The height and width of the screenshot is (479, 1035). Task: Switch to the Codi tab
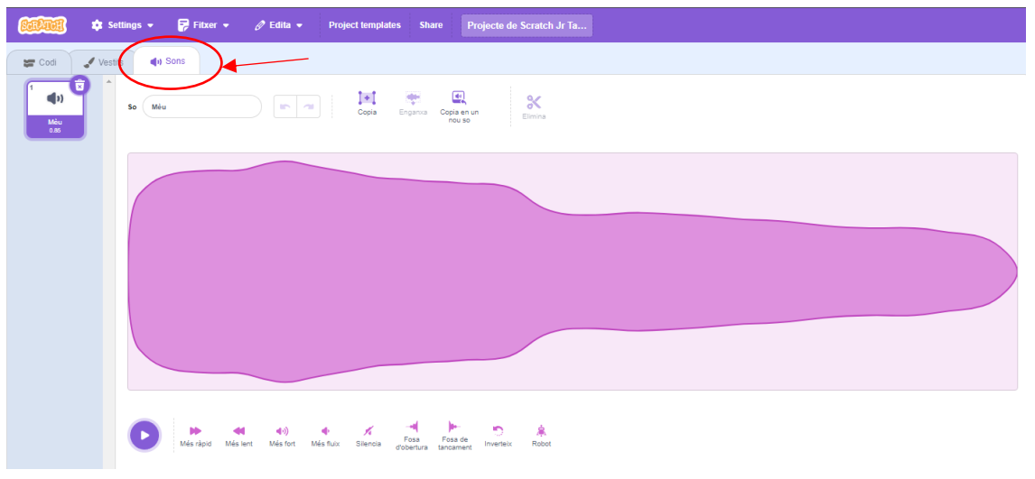click(x=40, y=62)
